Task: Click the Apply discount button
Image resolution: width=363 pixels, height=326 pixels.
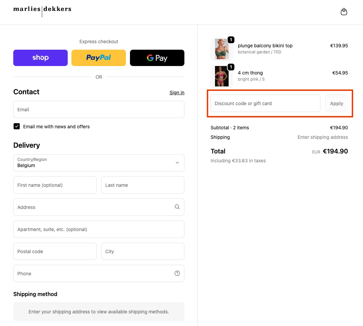Action: click(336, 103)
